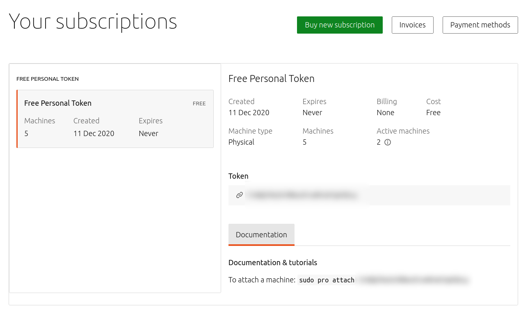
Task: Click the Buy new subscription button
Action: [340, 25]
